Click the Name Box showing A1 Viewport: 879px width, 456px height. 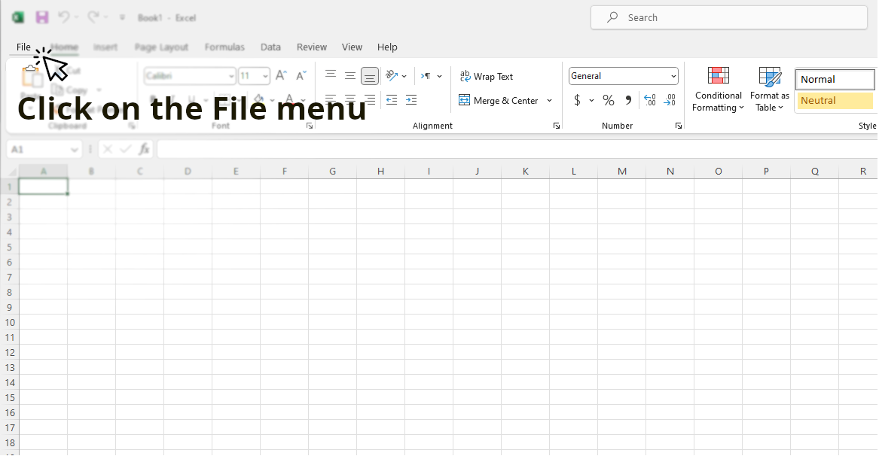[x=38, y=150]
